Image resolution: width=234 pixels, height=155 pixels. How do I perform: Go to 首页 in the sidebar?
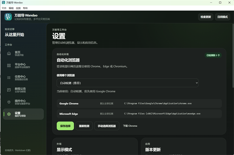pyautogui.click(x=23, y=53)
